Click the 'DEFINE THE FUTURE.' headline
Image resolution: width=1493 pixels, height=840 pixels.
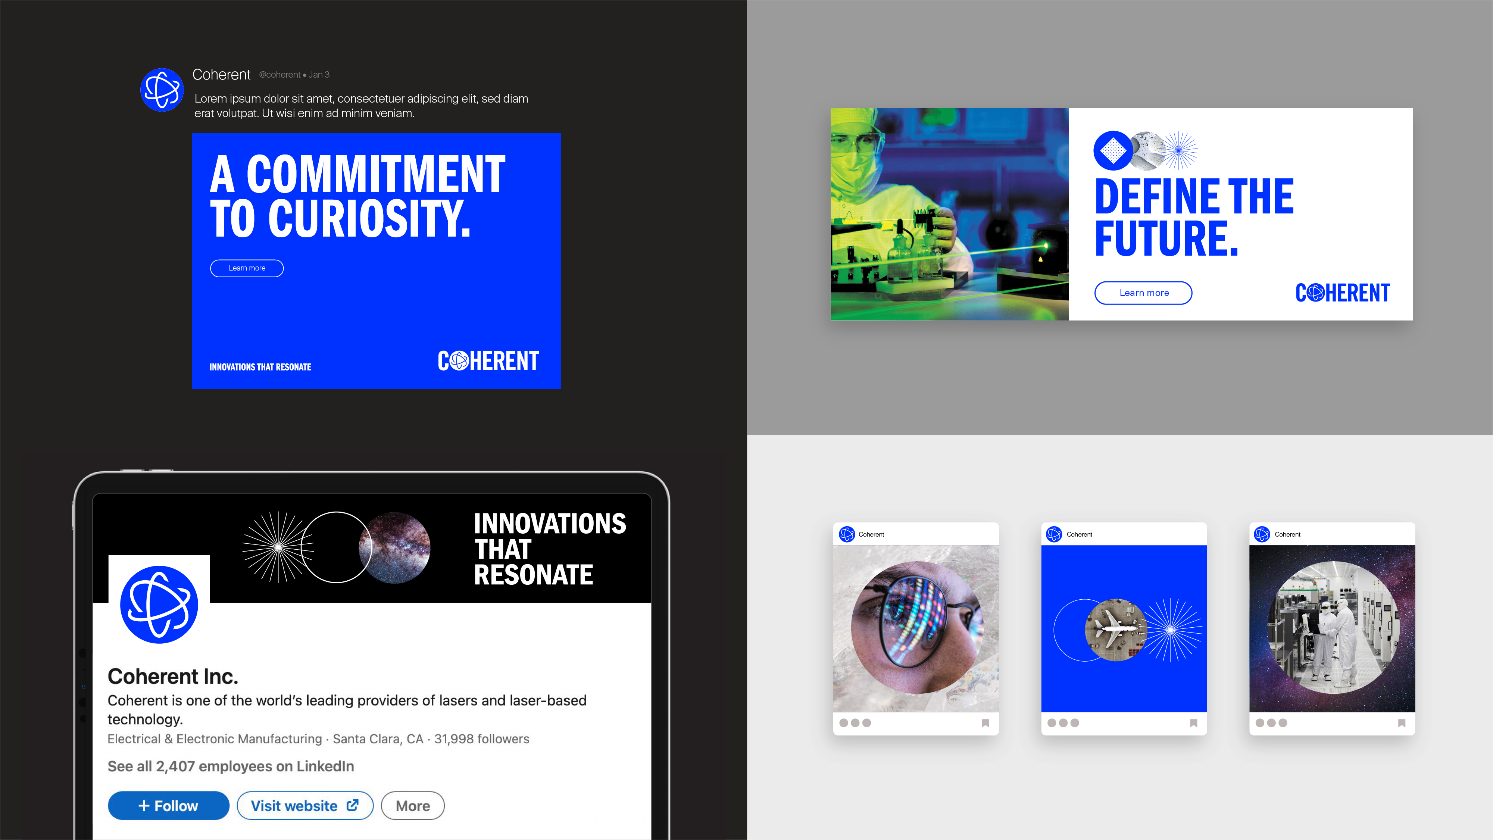click(1194, 218)
